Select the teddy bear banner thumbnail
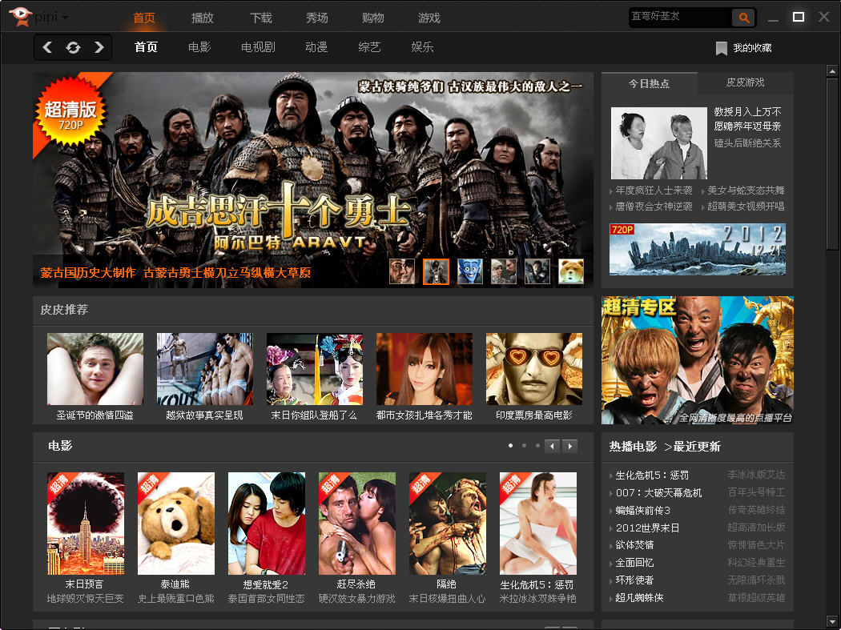 pos(570,271)
